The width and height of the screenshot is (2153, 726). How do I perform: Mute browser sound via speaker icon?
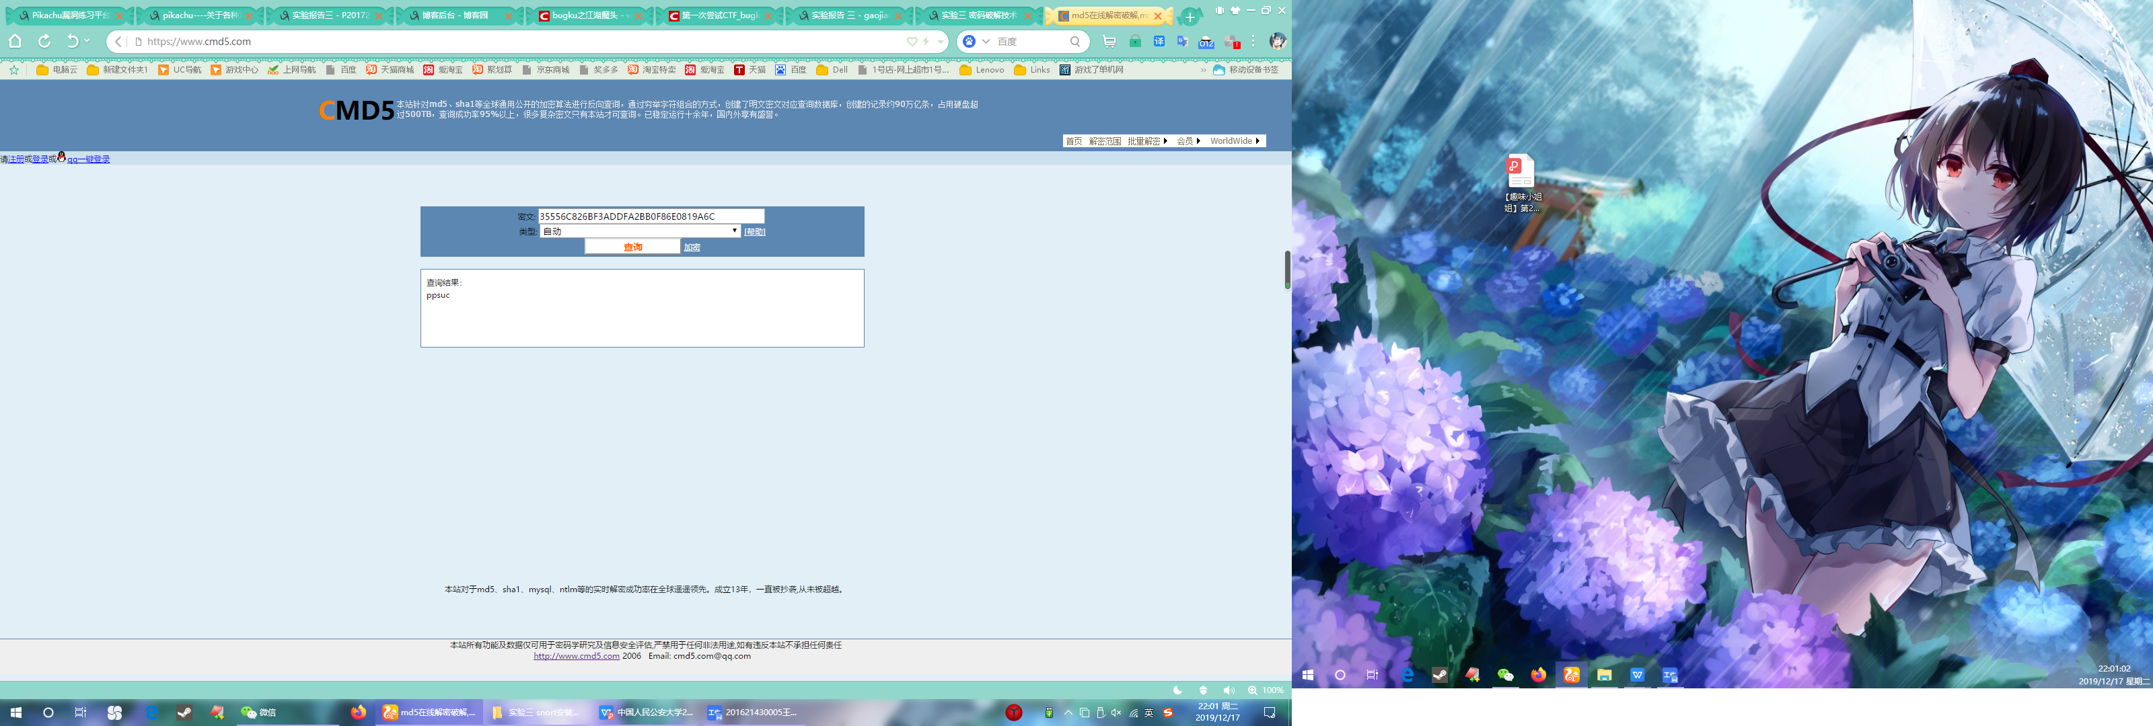tap(1228, 690)
